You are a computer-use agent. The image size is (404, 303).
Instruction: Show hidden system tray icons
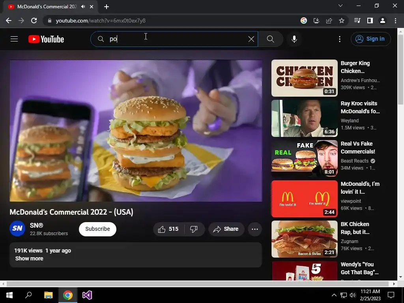coord(334,295)
